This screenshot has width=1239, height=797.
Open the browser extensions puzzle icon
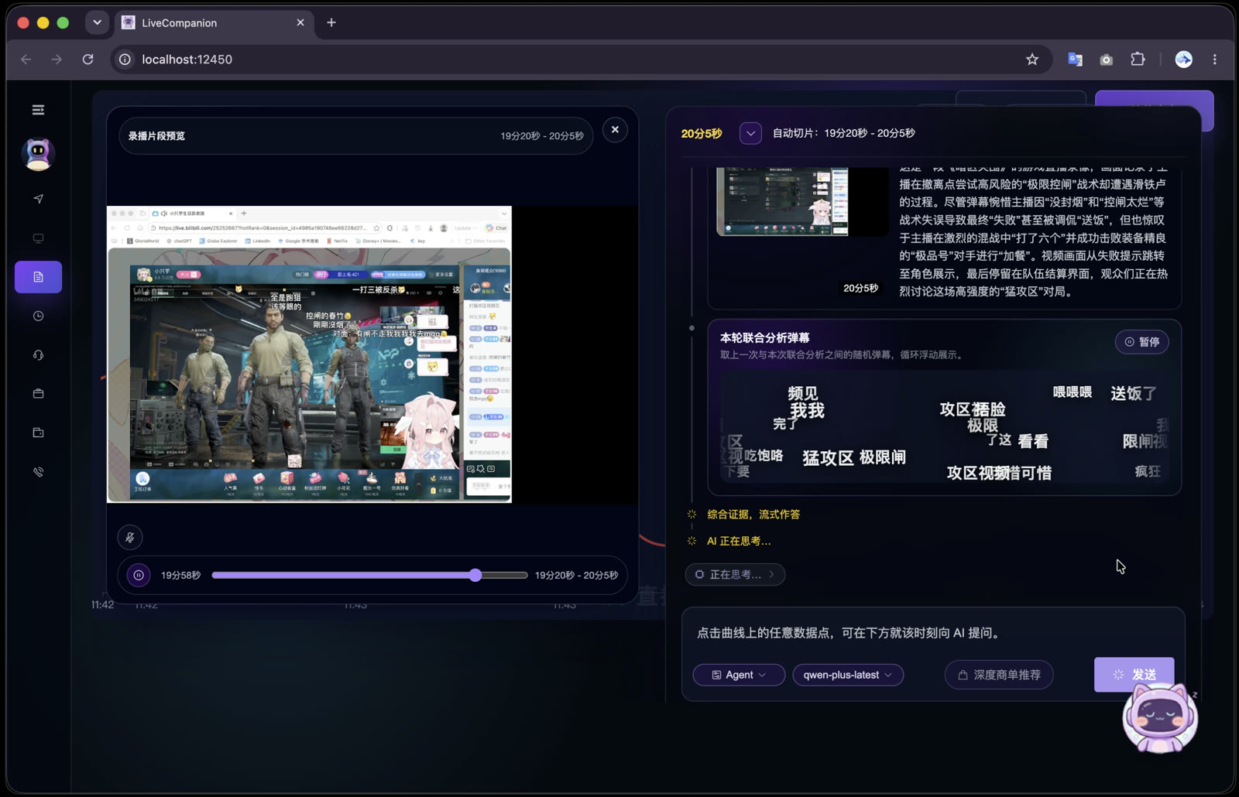click(x=1138, y=60)
